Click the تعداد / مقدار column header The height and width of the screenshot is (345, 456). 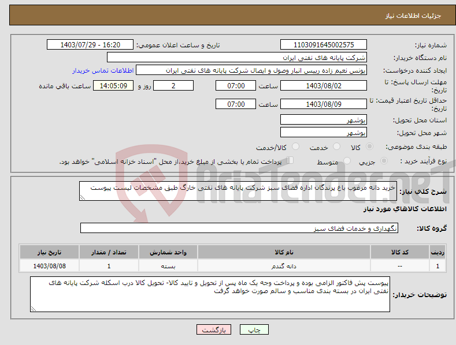(109, 252)
